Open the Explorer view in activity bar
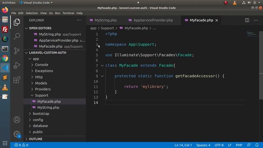Screen dimensions: 263x148 [17, 22]
